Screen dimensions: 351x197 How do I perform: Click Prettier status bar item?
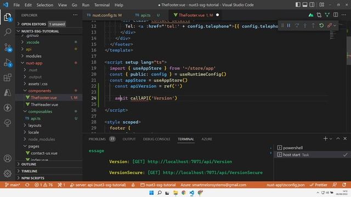(318, 185)
